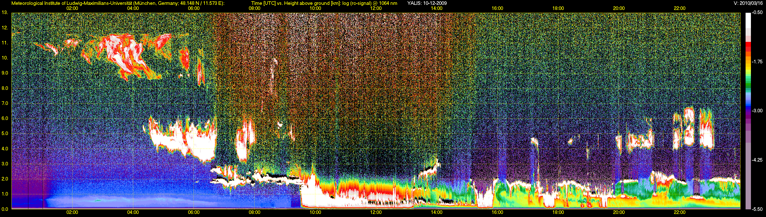Image resolution: width=766 pixels, height=217 pixels.
Task: Select the 22:00 tick label on top axis
Action: click(x=679, y=8)
